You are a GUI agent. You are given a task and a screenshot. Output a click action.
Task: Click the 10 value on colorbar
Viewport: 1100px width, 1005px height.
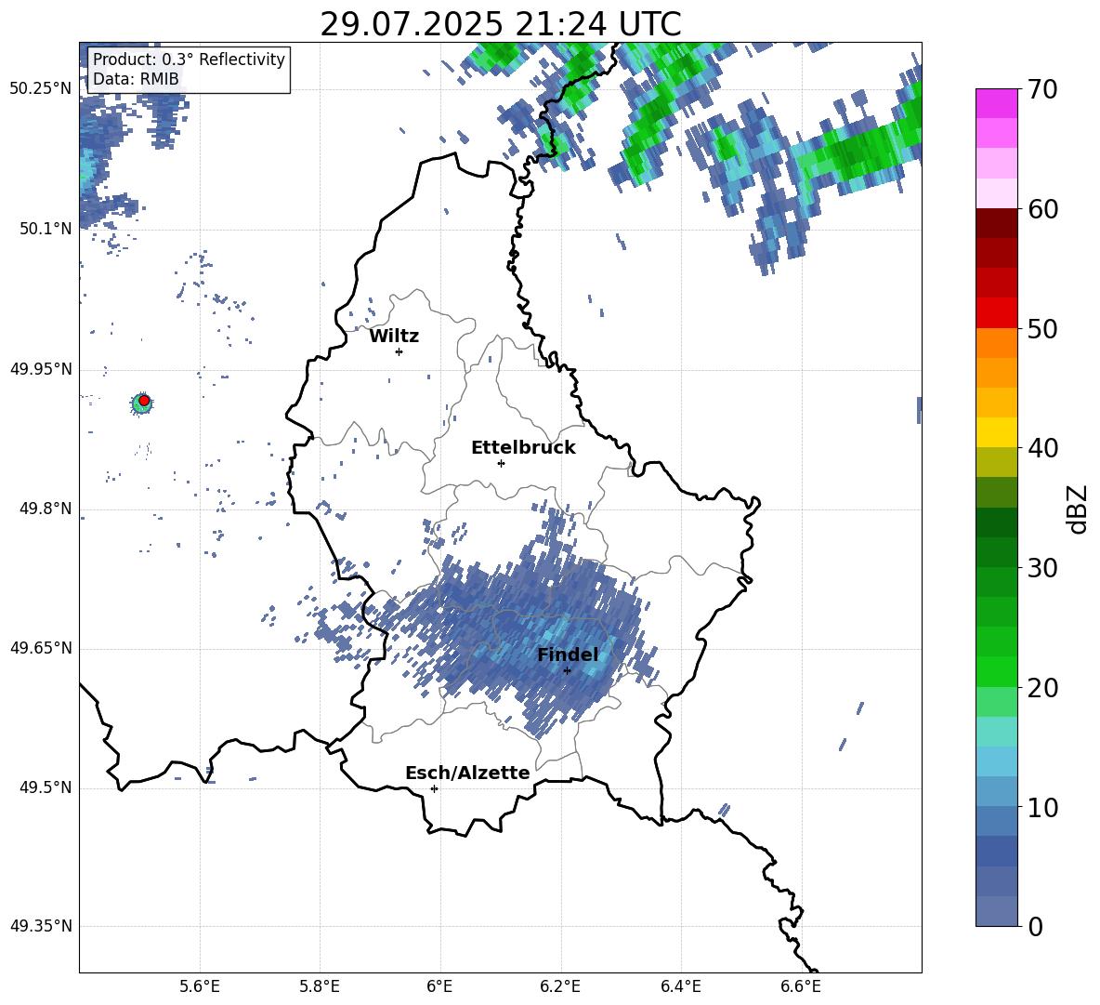1042,808
